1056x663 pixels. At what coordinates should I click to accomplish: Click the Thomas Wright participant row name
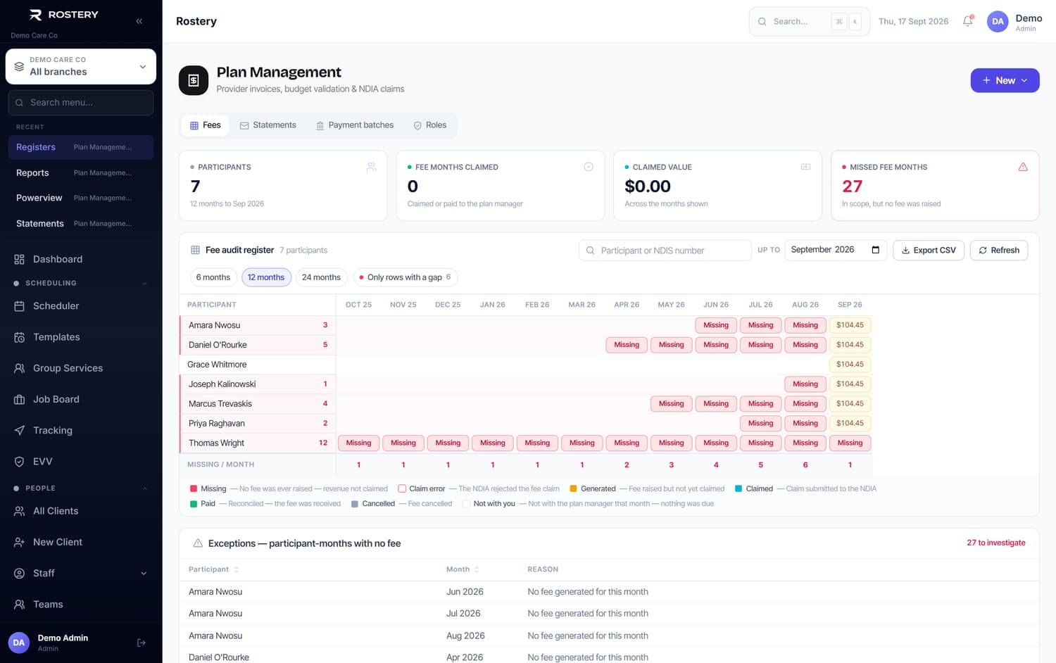click(x=216, y=443)
